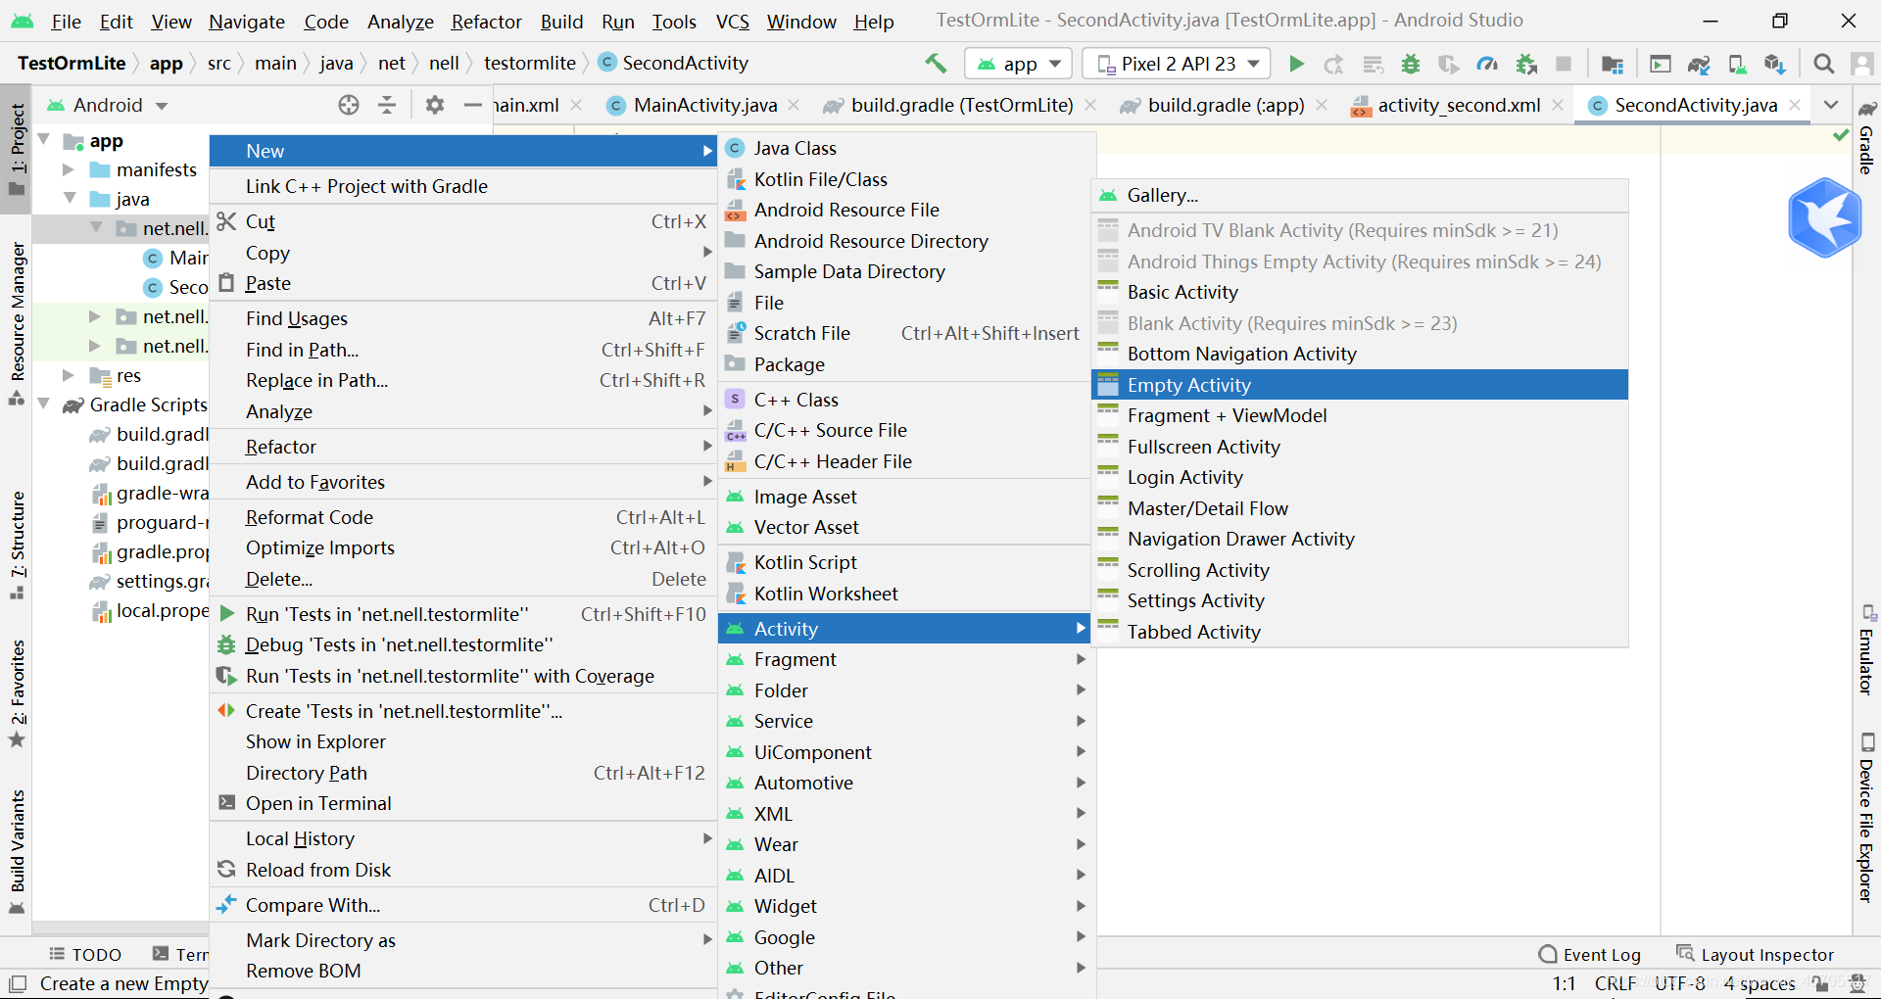Click the Sync Project with Gradle icon
1881x999 pixels.
[x=1698, y=64]
